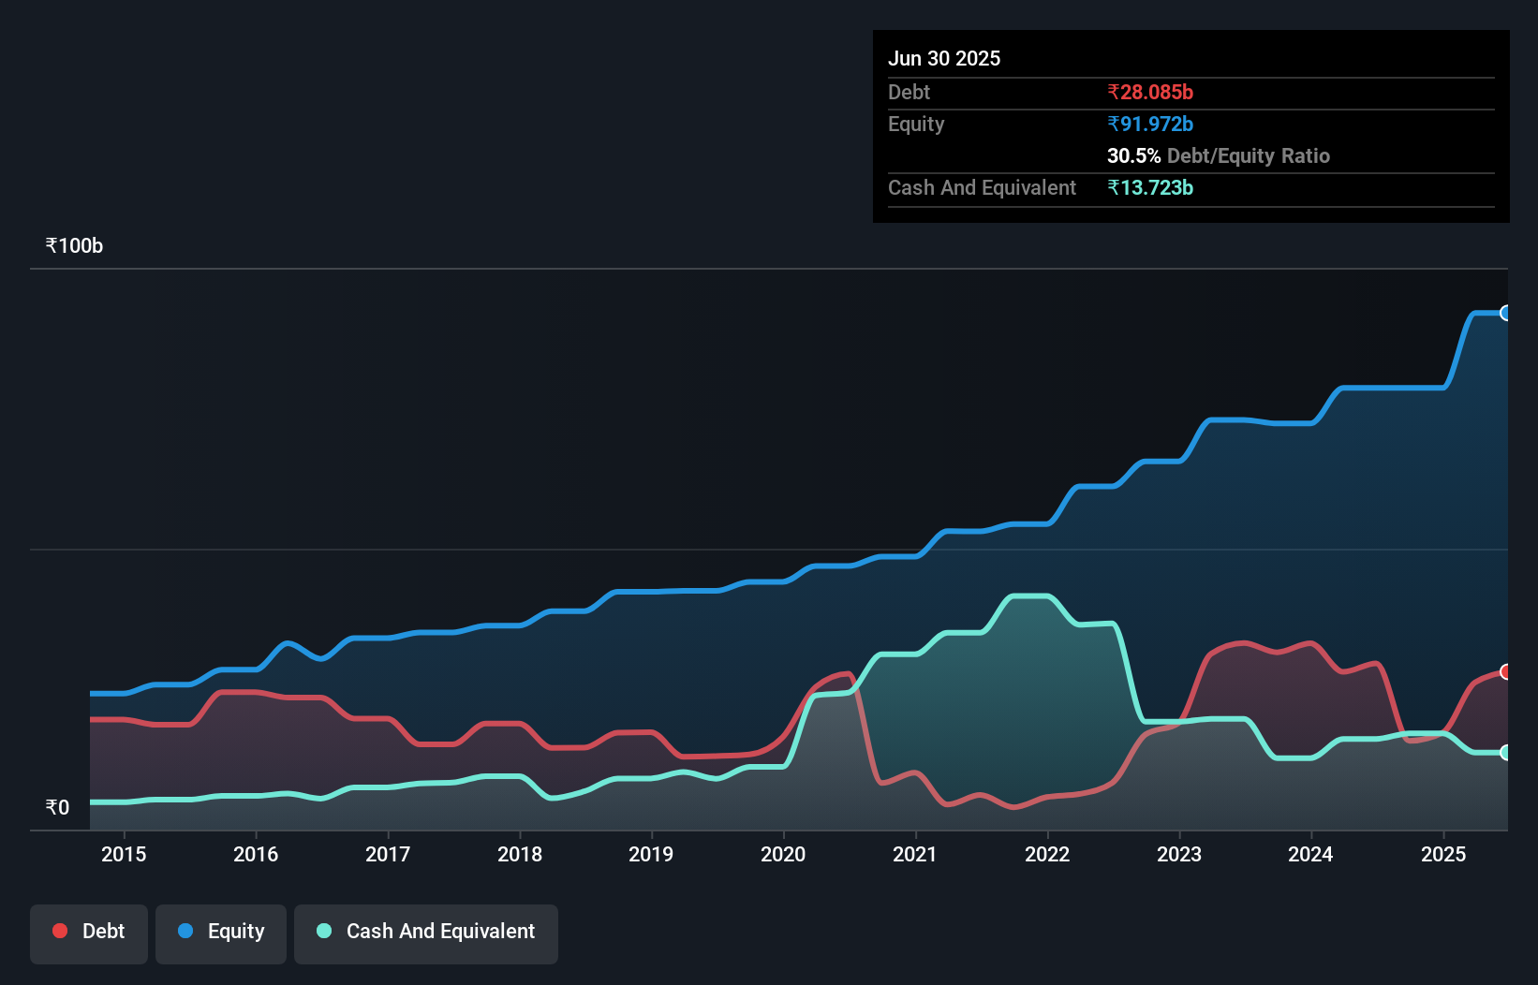The image size is (1538, 985).
Task: Click the ₹100b y-axis label
Action: 74,245
